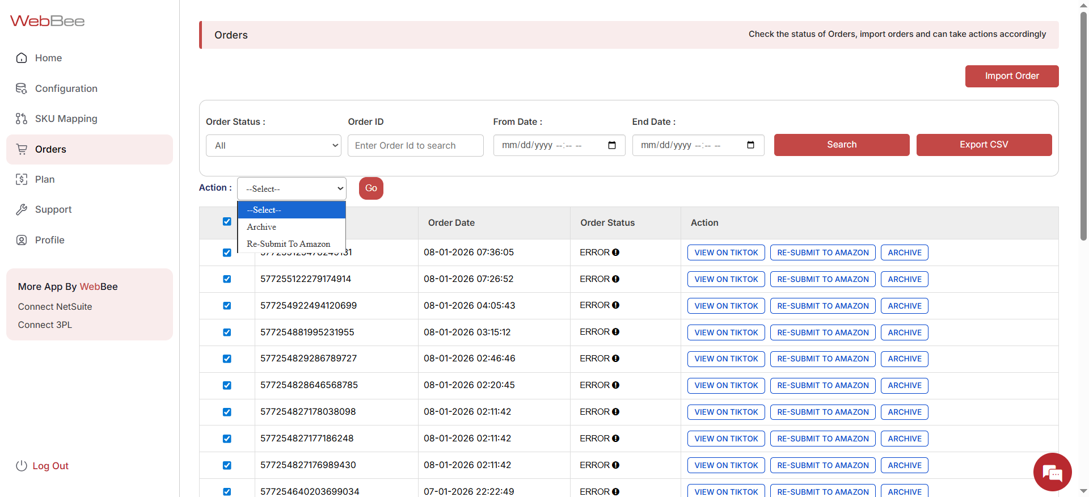Go to the Orders sidebar item
The height and width of the screenshot is (497, 1089).
pyautogui.click(x=50, y=149)
